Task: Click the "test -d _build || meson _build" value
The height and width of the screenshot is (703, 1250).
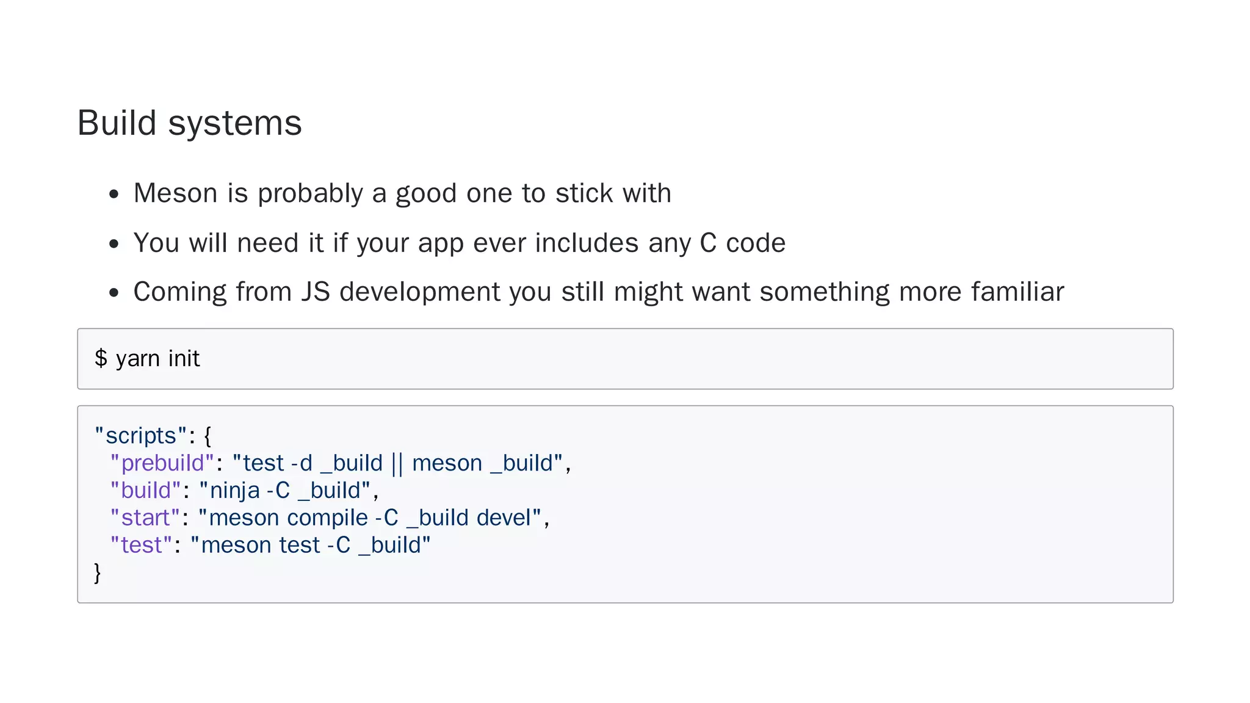Action: click(397, 463)
